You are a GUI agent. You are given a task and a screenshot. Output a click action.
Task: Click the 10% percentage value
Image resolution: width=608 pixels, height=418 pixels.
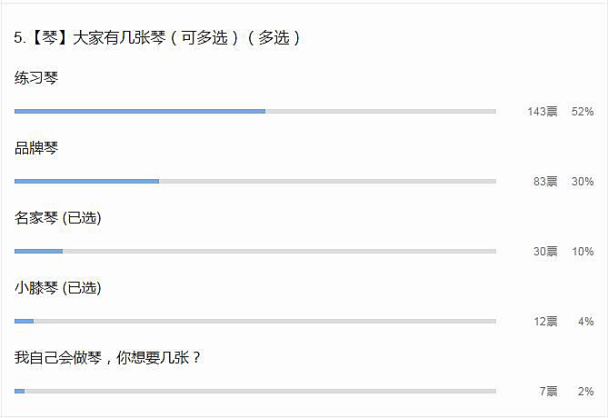coord(583,252)
